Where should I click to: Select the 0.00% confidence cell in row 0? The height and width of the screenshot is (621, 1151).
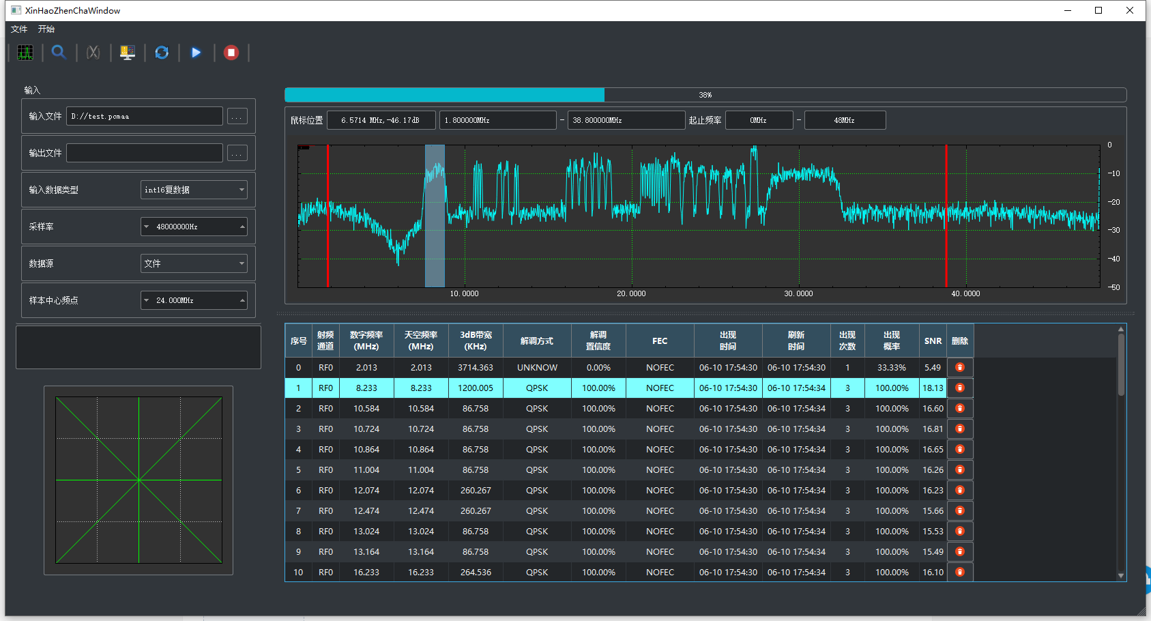(x=598, y=367)
